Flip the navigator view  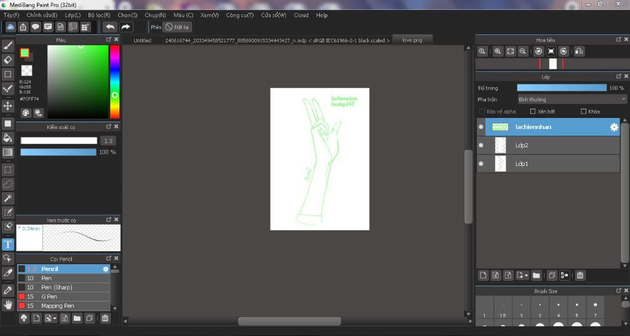[x=579, y=52]
